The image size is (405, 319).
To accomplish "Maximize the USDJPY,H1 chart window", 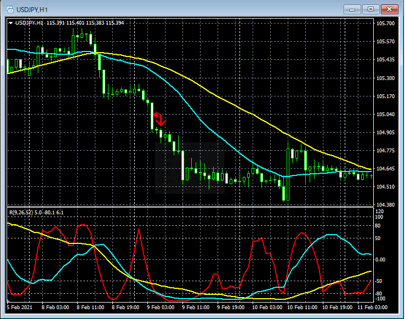I will click(x=370, y=9).
